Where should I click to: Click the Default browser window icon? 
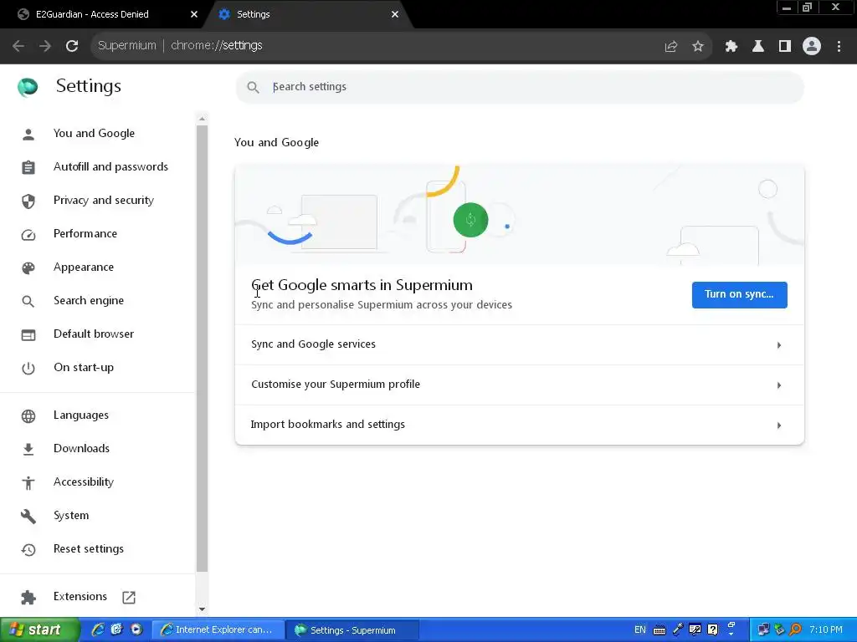(x=28, y=334)
